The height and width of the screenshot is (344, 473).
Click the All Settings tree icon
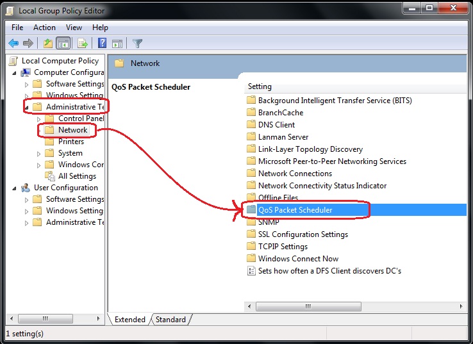click(50, 176)
